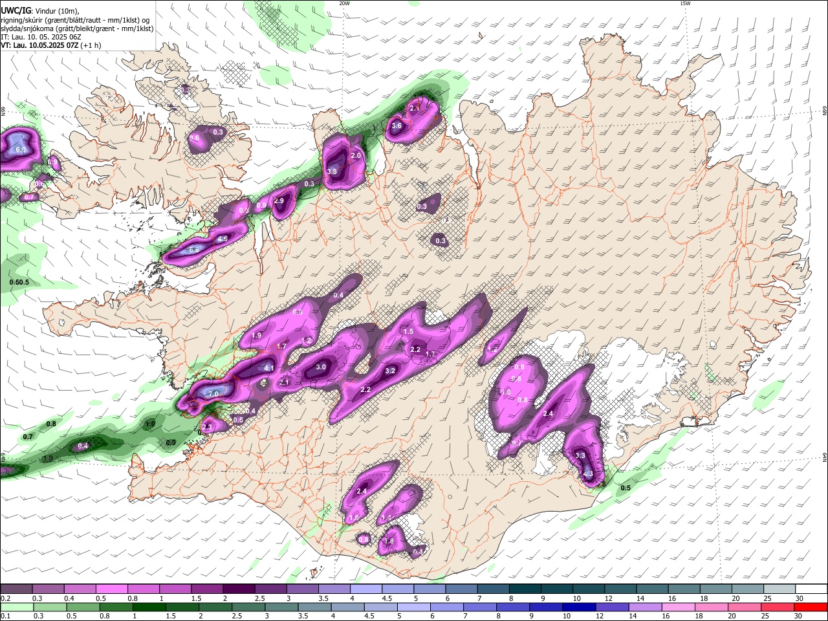The height and width of the screenshot is (621, 828).
Task: Select the top-row dark purple swatch labeled 2
Action: pos(238,589)
